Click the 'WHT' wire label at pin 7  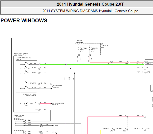click(45, 87)
